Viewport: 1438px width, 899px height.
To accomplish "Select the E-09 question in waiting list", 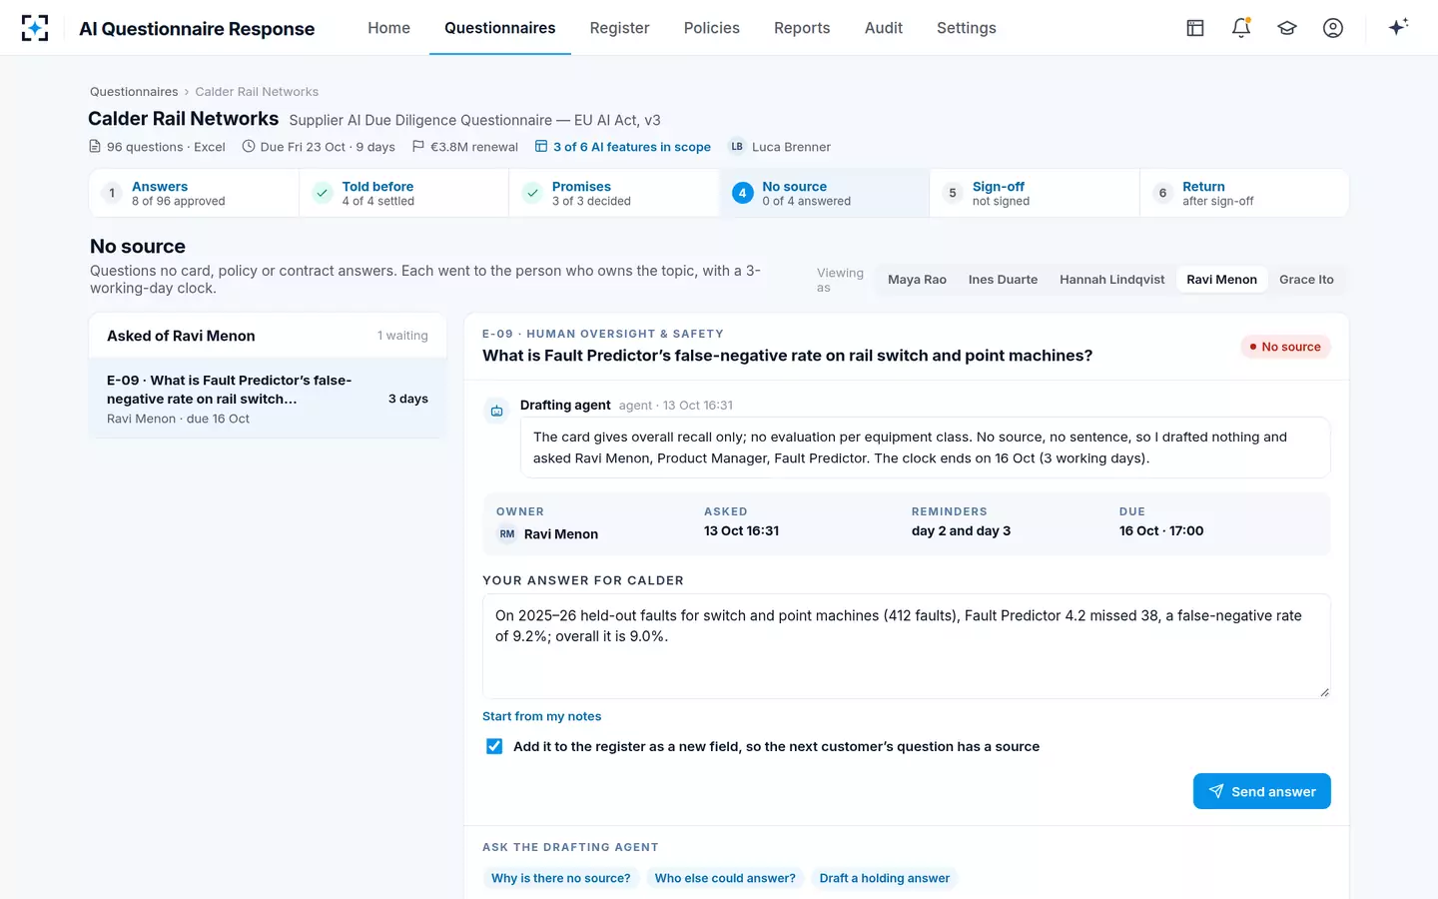I will (268, 399).
